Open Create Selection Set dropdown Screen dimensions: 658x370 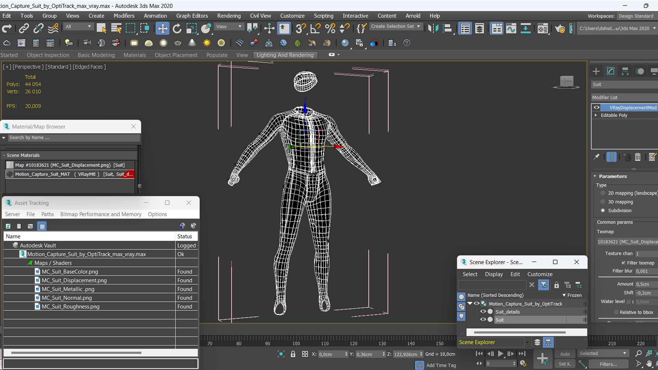[395, 26]
